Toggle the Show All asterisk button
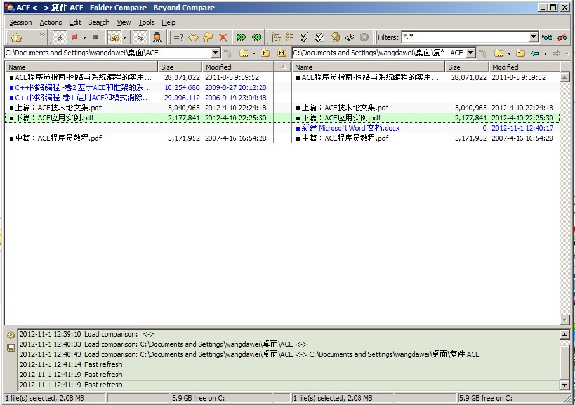This screenshot has width=575, height=405. click(x=60, y=37)
